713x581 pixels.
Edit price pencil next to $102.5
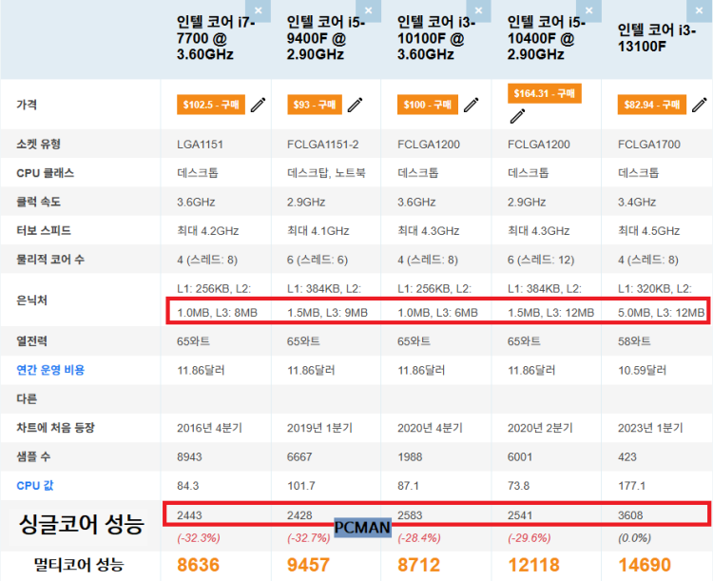pos(258,105)
